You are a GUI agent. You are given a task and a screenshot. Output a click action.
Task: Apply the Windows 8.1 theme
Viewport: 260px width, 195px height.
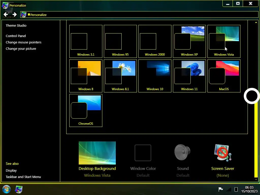pos(120,76)
